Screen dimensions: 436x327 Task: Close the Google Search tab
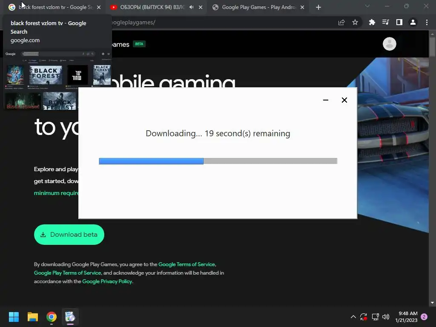click(99, 8)
